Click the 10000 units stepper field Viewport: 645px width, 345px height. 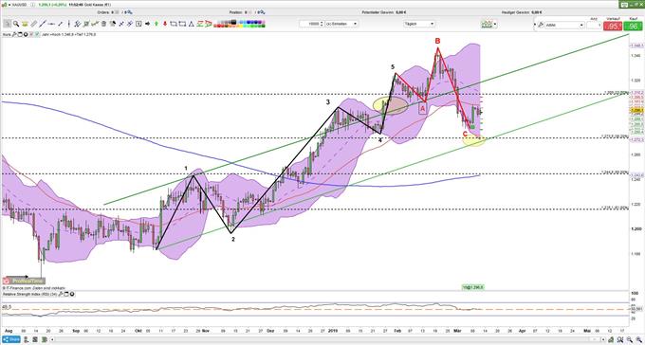tap(311, 24)
